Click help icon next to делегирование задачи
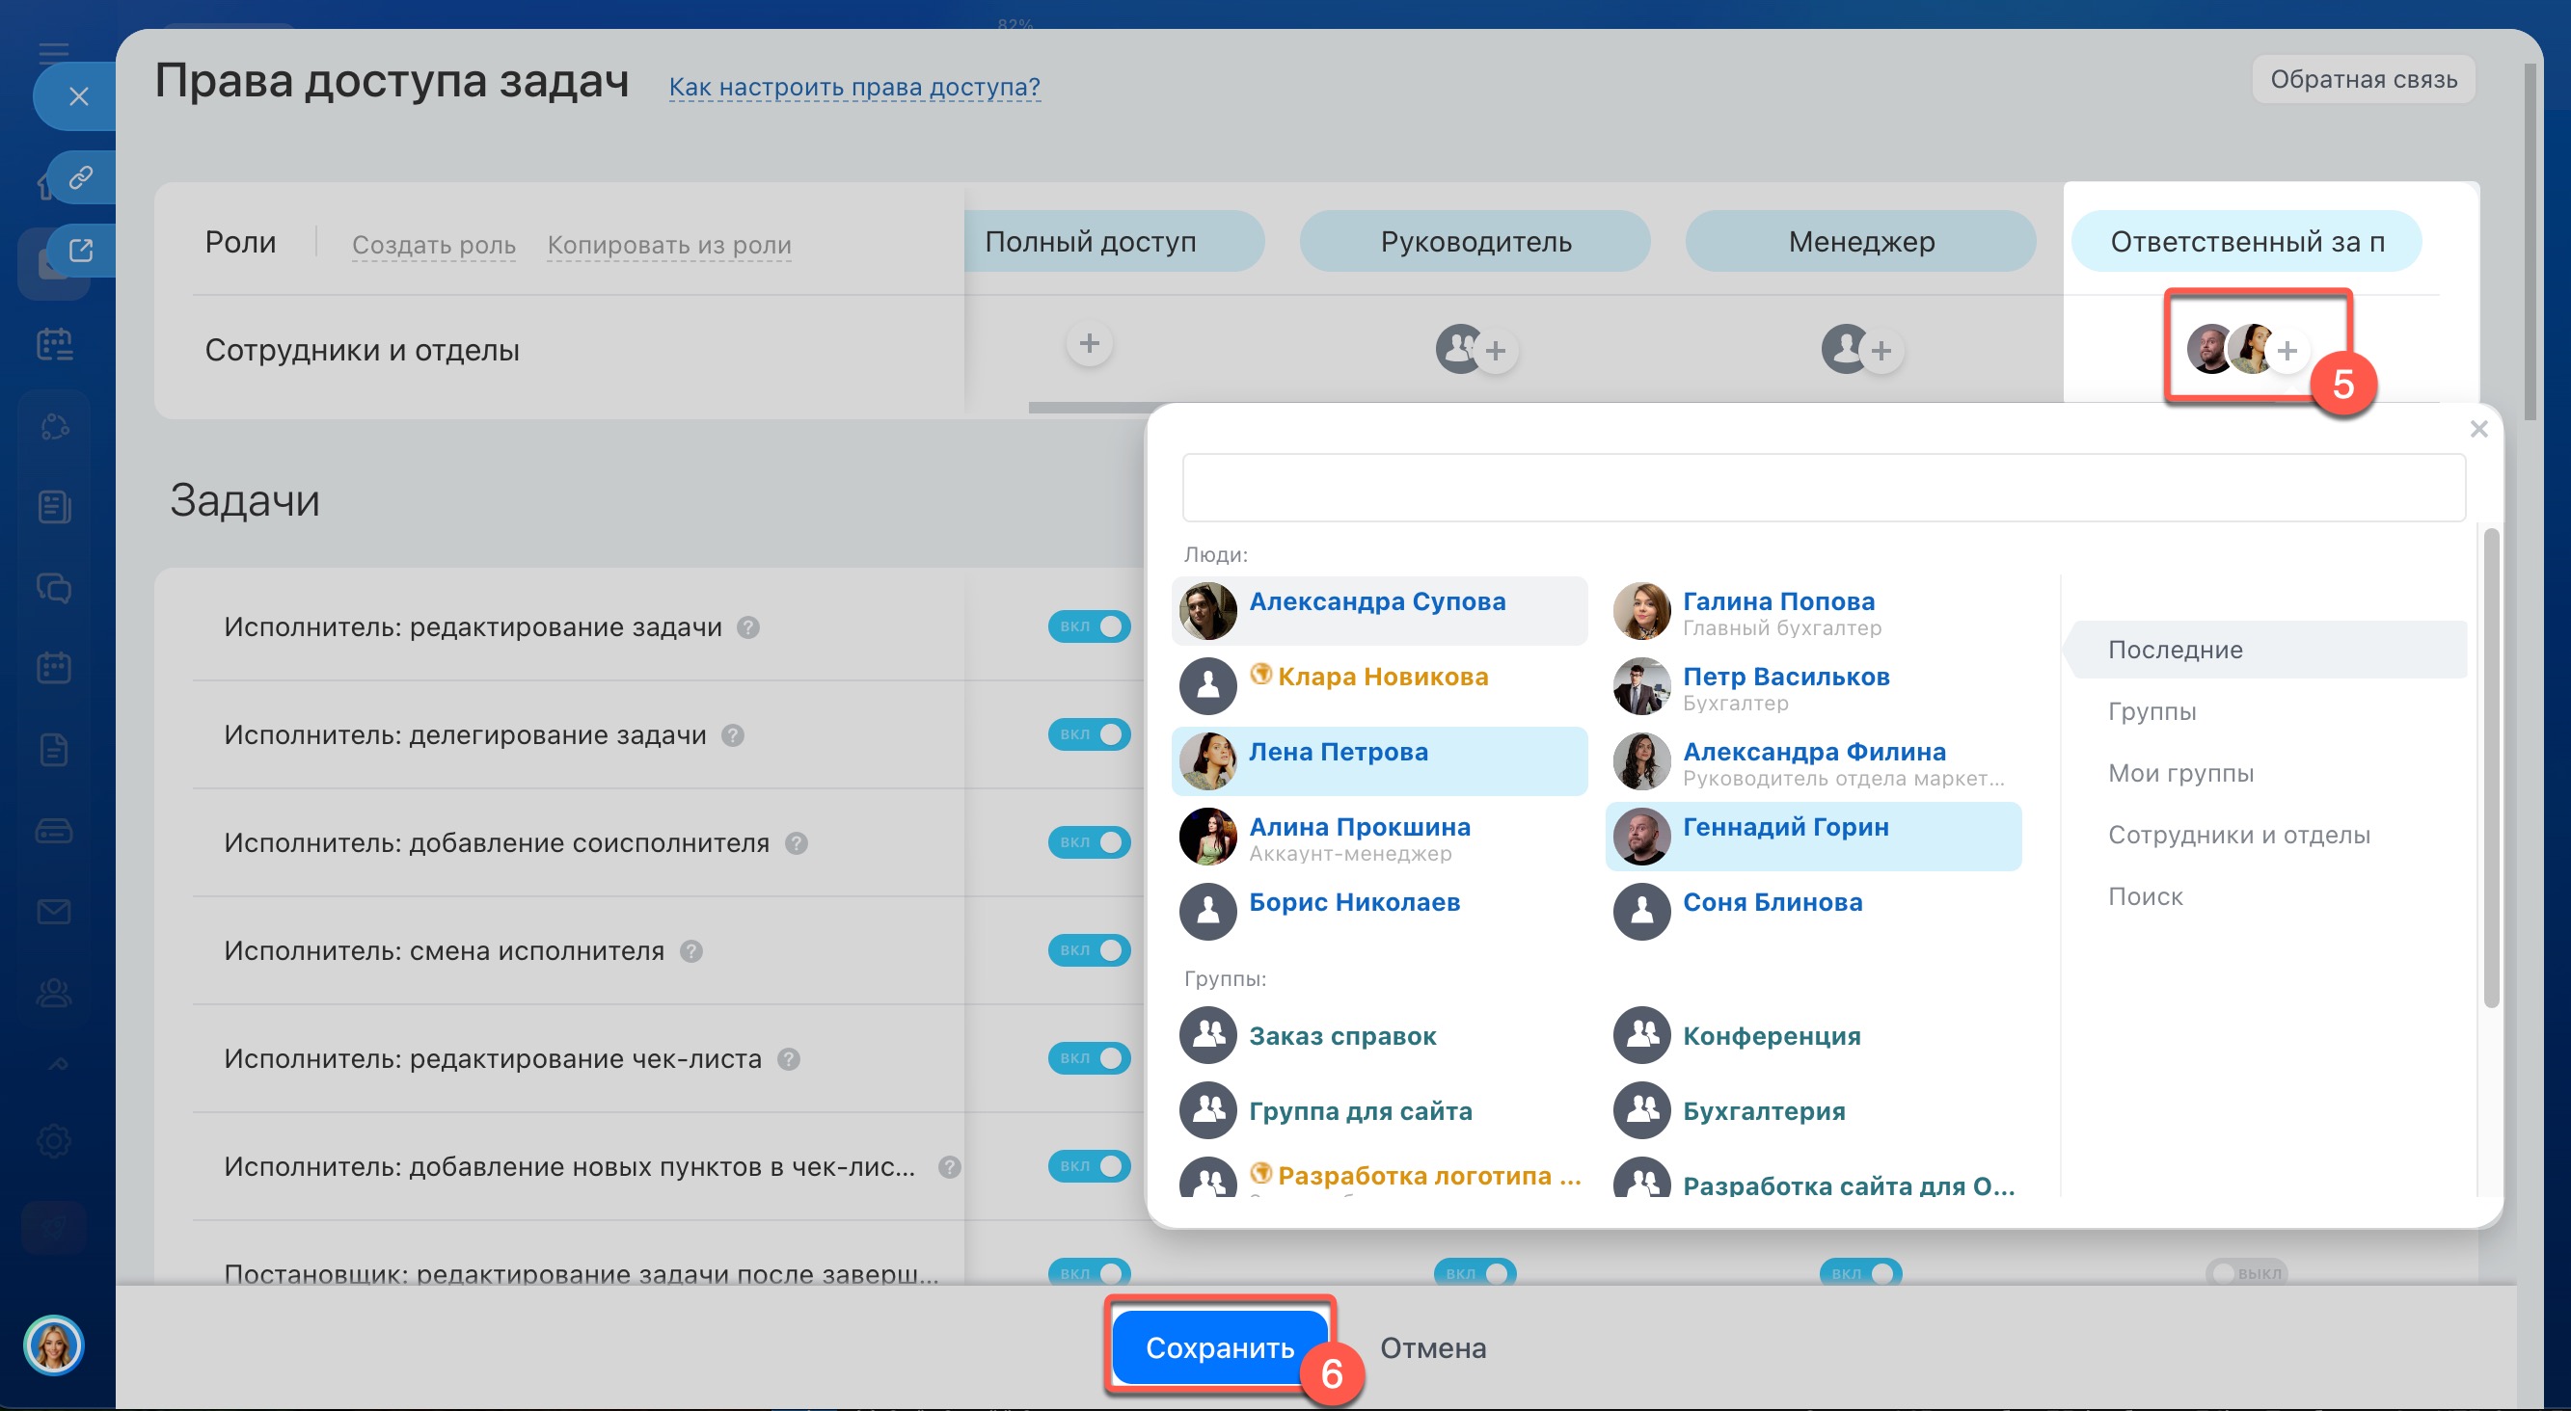 733,736
